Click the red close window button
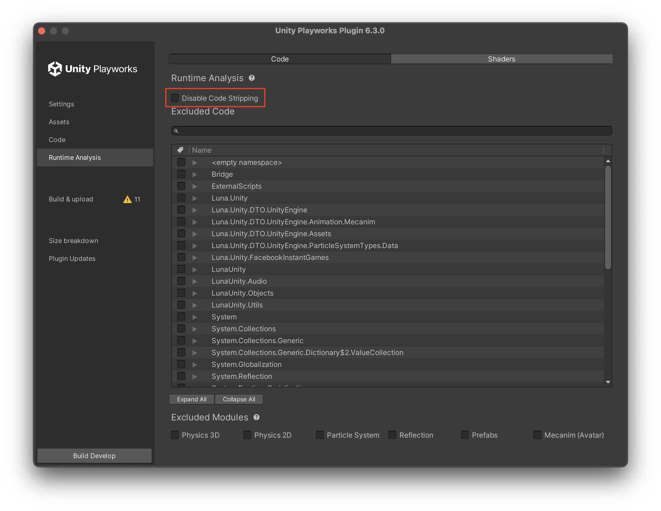661x511 pixels. [x=42, y=31]
